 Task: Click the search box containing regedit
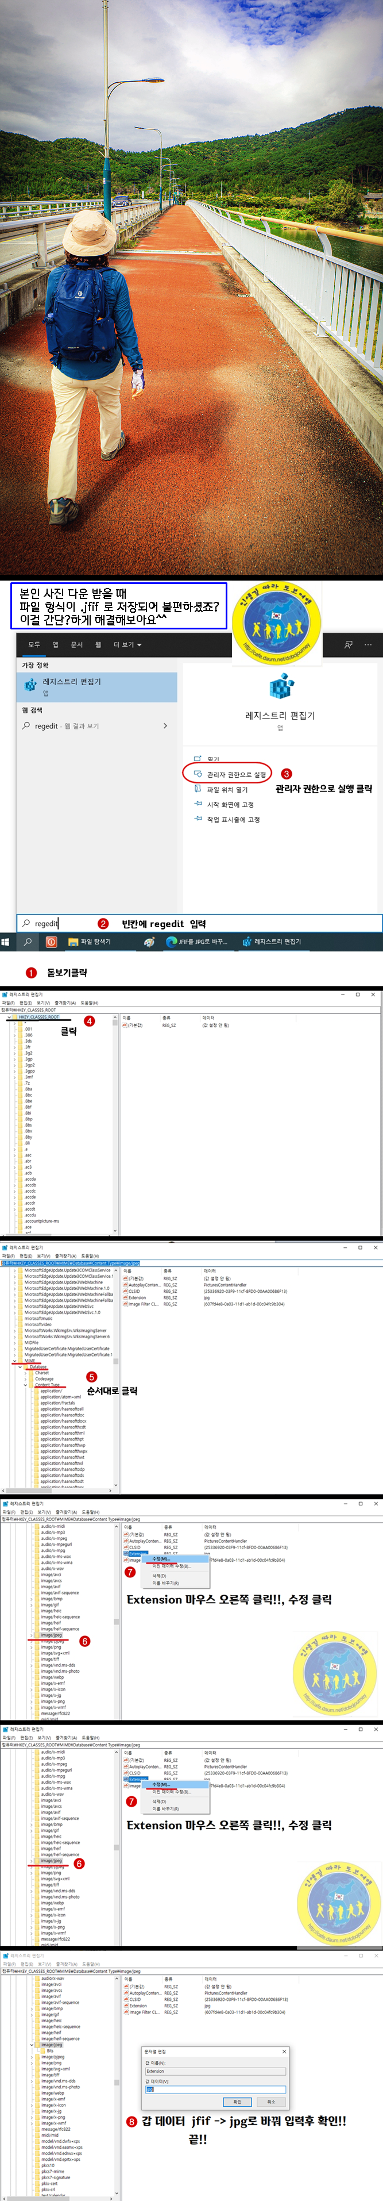[199, 923]
